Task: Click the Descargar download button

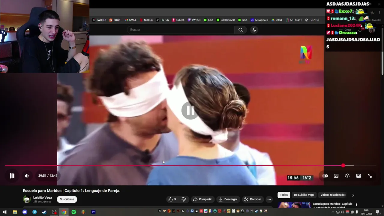Action: tap(228, 199)
